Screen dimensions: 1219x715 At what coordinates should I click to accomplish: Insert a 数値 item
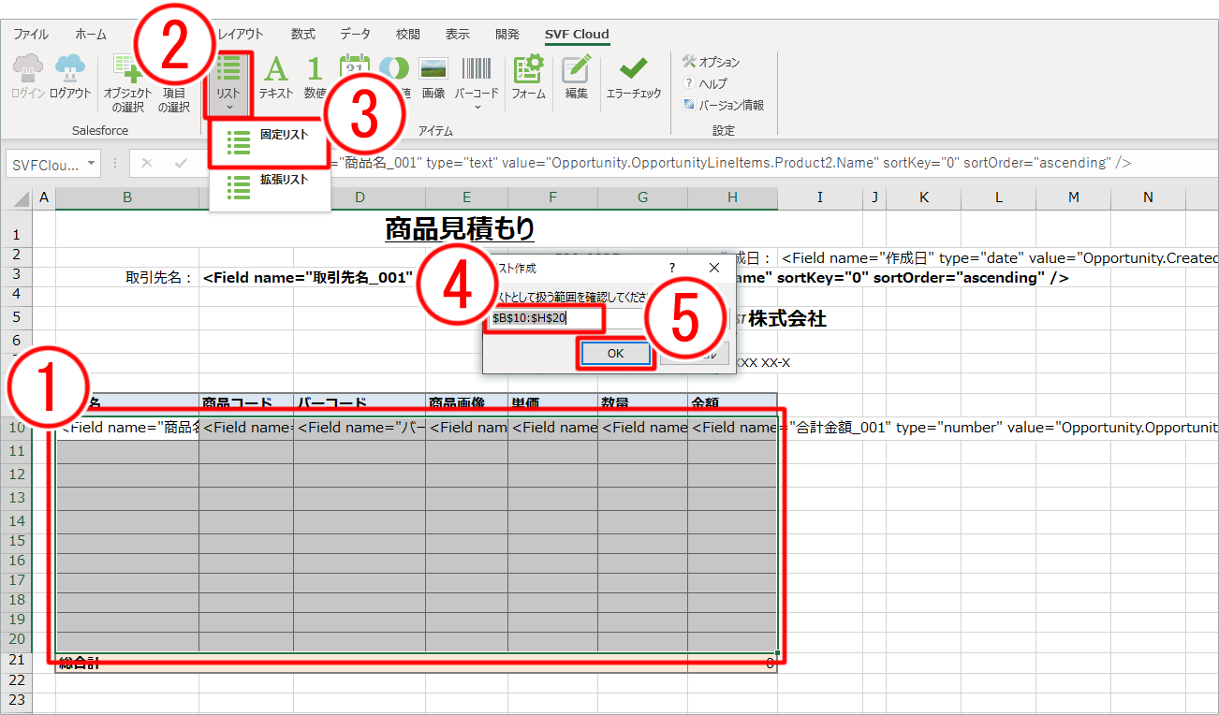[316, 77]
